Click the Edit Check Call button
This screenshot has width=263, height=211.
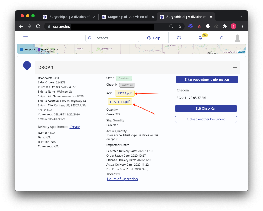click(x=206, y=108)
